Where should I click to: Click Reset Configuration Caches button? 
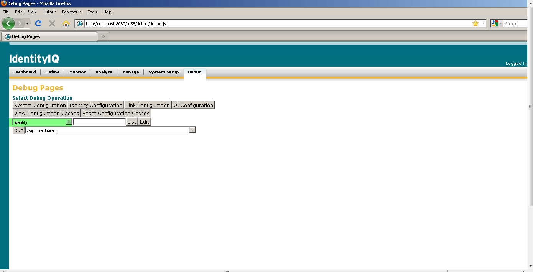116,113
